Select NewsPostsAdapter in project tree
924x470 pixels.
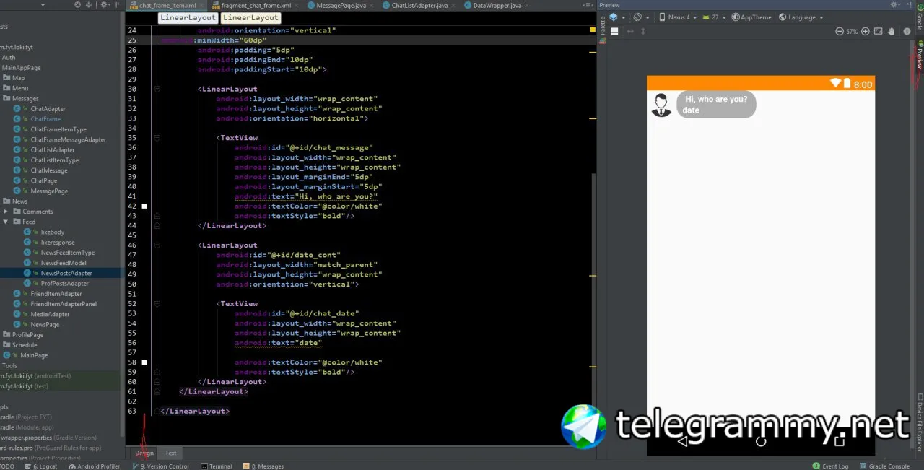tap(66, 274)
